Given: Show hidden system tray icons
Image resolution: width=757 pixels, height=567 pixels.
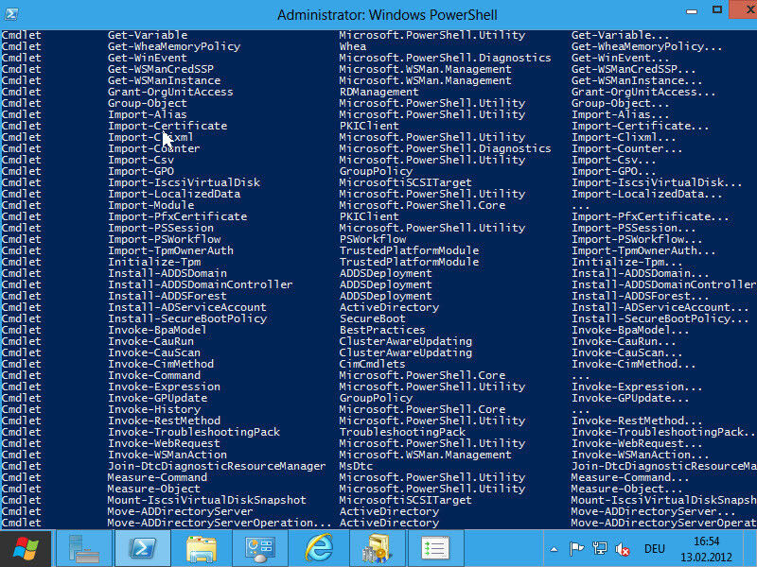Looking at the screenshot, I should click(x=555, y=549).
